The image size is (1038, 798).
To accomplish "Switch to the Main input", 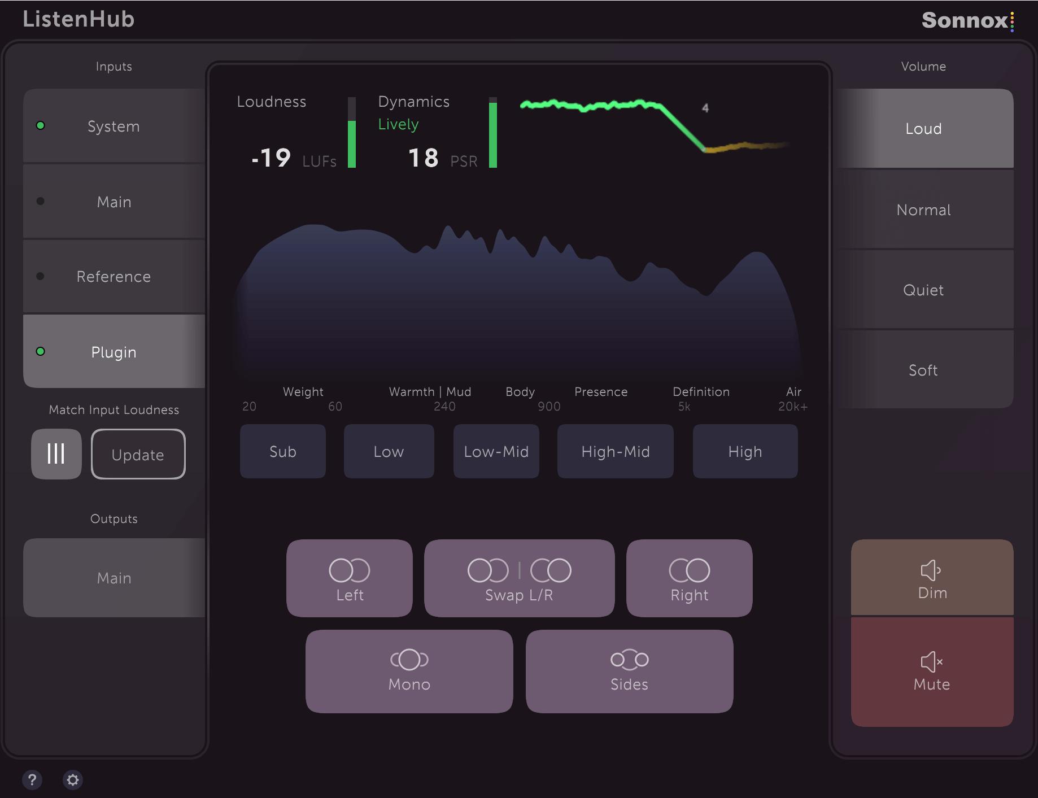I will pos(113,201).
